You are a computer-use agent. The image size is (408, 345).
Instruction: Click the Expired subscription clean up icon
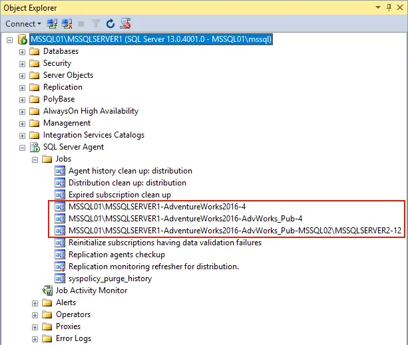[x=60, y=195]
